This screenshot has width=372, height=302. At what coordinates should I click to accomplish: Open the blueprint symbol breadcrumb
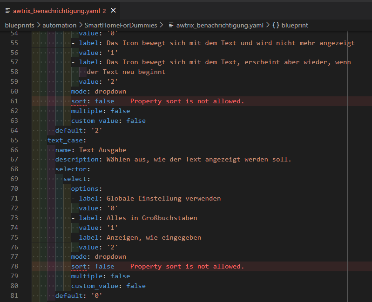(294, 25)
